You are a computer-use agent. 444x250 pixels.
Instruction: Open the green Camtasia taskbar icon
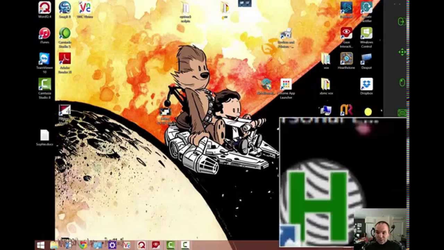pos(170,245)
